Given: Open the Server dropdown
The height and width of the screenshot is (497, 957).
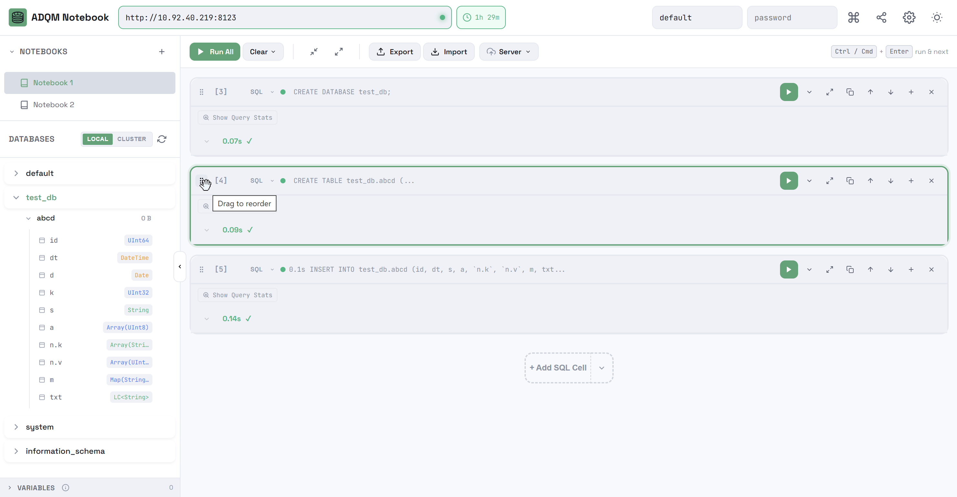Looking at the screenshot, I should coord(508,52).
